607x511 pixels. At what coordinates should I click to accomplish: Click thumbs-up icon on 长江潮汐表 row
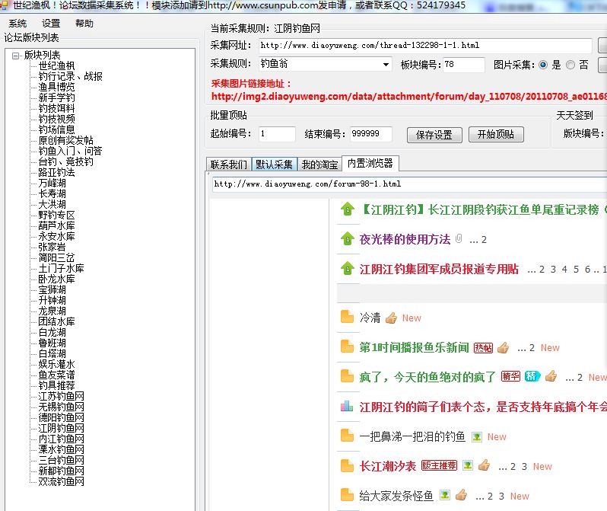pos(485,465)
